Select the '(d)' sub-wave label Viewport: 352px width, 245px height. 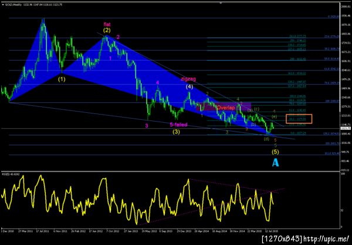266,139
